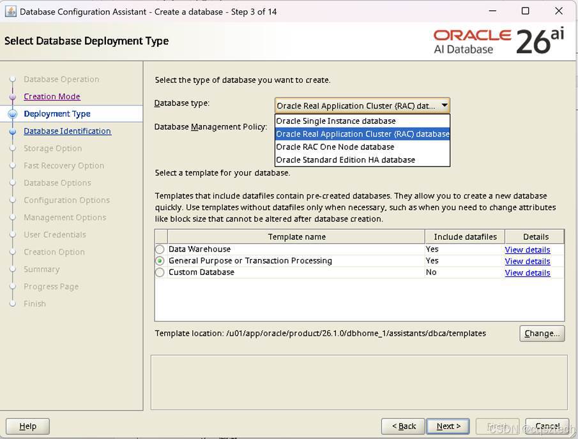The width and height of the screenshot is (578, 439).
Task: Minimize the Database Configuration Assistant window
Action: [492, 11]
